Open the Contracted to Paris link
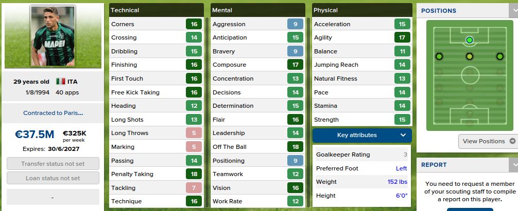This screenshot has height=211, width=518. point(53,113)
